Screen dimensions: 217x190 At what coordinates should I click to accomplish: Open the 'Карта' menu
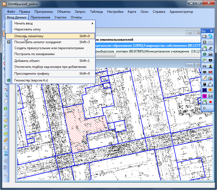132,12
